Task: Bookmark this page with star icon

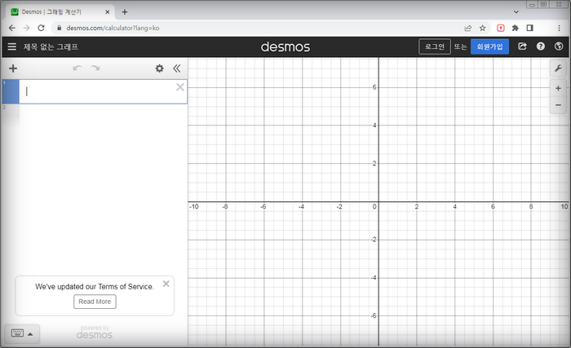Action: pos(483,28)
